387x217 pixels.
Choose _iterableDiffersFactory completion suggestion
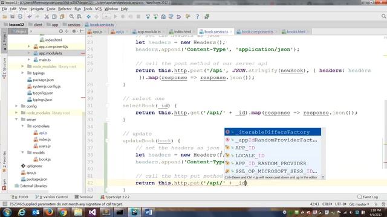tap(273, 132)
